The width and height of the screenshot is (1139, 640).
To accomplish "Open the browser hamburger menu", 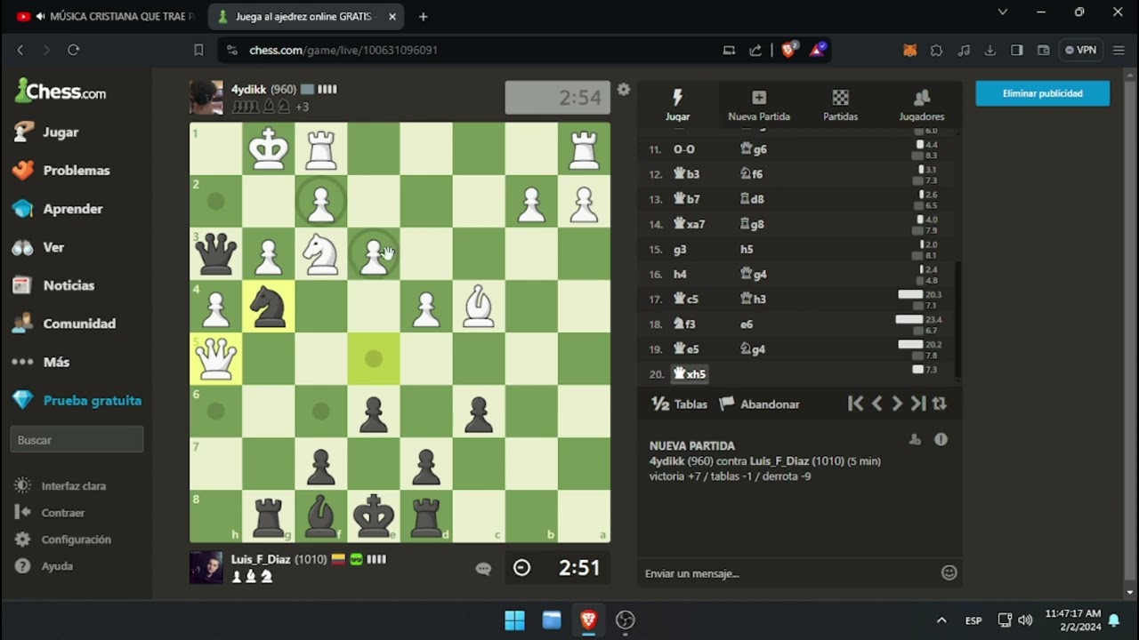I will coord(1119,50).
